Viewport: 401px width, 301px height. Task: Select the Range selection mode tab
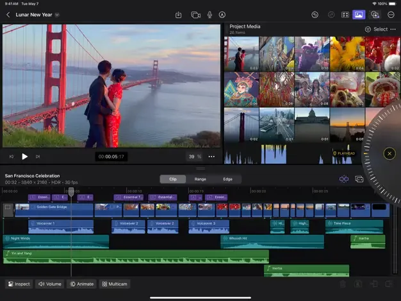201,179
